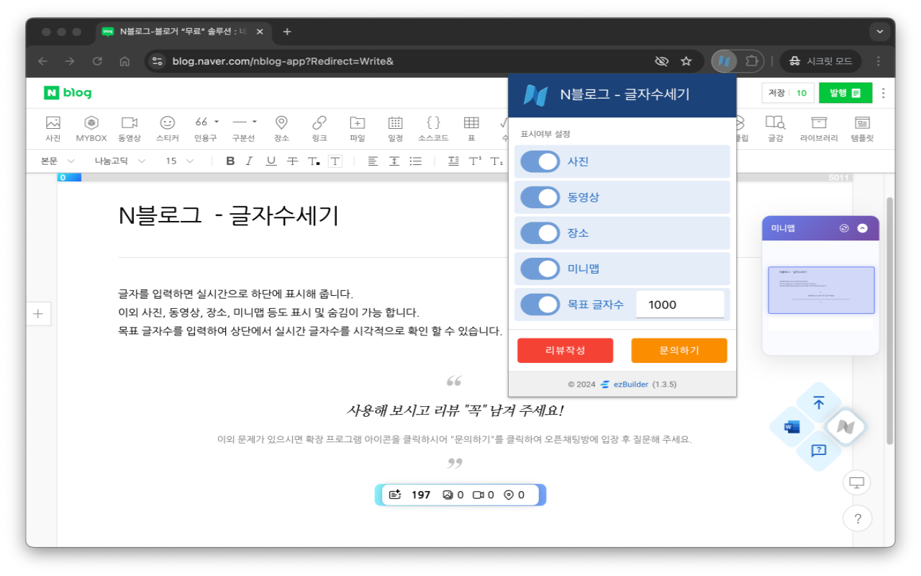The image size is (921, 576).
Task: Disable the 목표 글자수 toggle
Action: click(x=540, y=304)
